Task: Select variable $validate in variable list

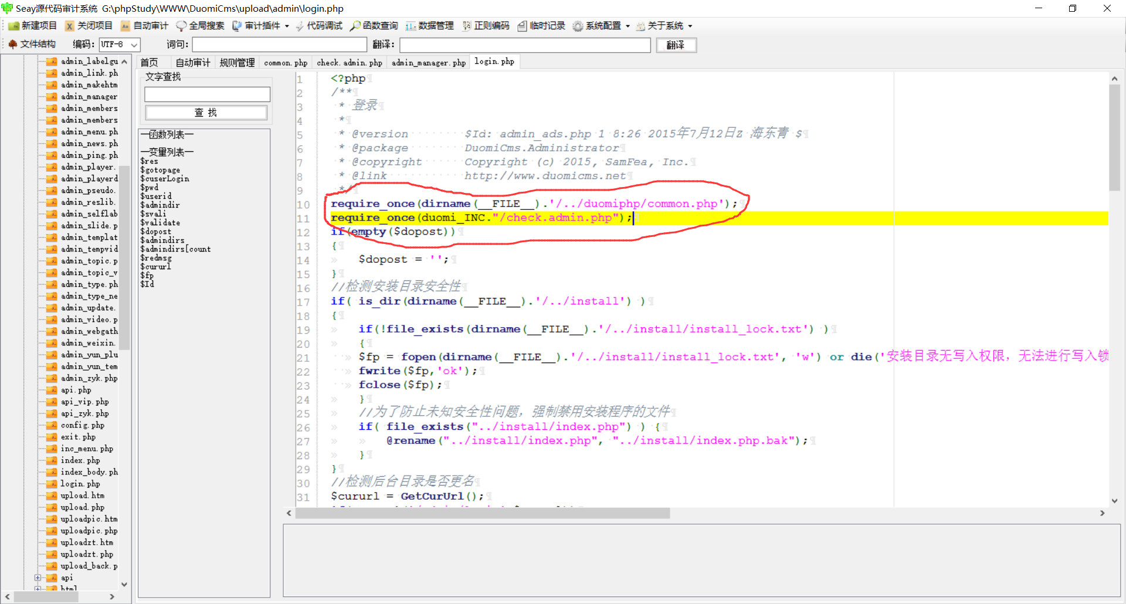Action: click(x=160, y=223)
